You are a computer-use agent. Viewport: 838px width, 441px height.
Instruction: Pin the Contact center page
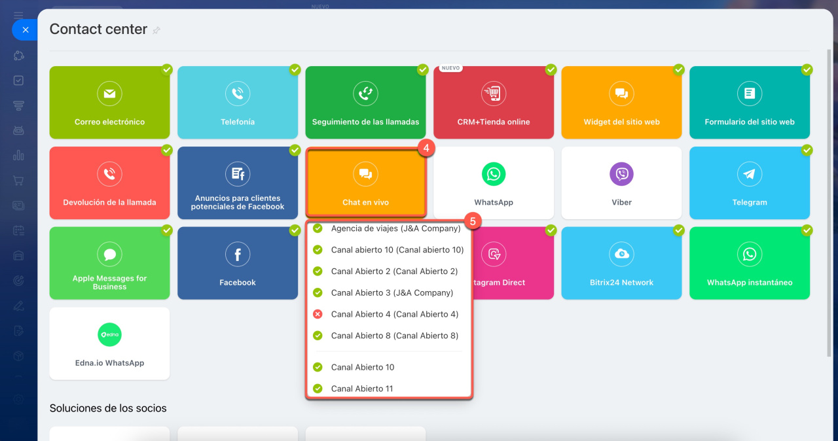(x=156, y=30)
